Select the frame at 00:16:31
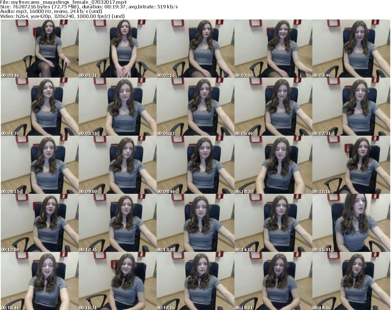Image resolution: width=391 pixels, height=310 pixels. (x=118, y=281)
